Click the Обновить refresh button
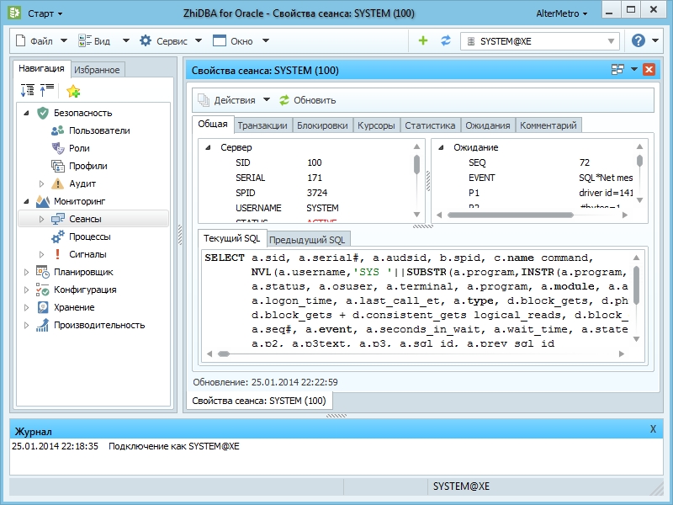673x505 pixels. pos(307,100)
